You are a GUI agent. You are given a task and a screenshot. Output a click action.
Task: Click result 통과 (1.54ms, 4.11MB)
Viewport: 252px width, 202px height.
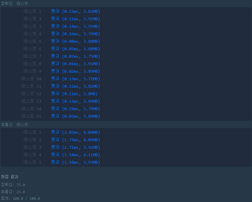click(75, 155)
